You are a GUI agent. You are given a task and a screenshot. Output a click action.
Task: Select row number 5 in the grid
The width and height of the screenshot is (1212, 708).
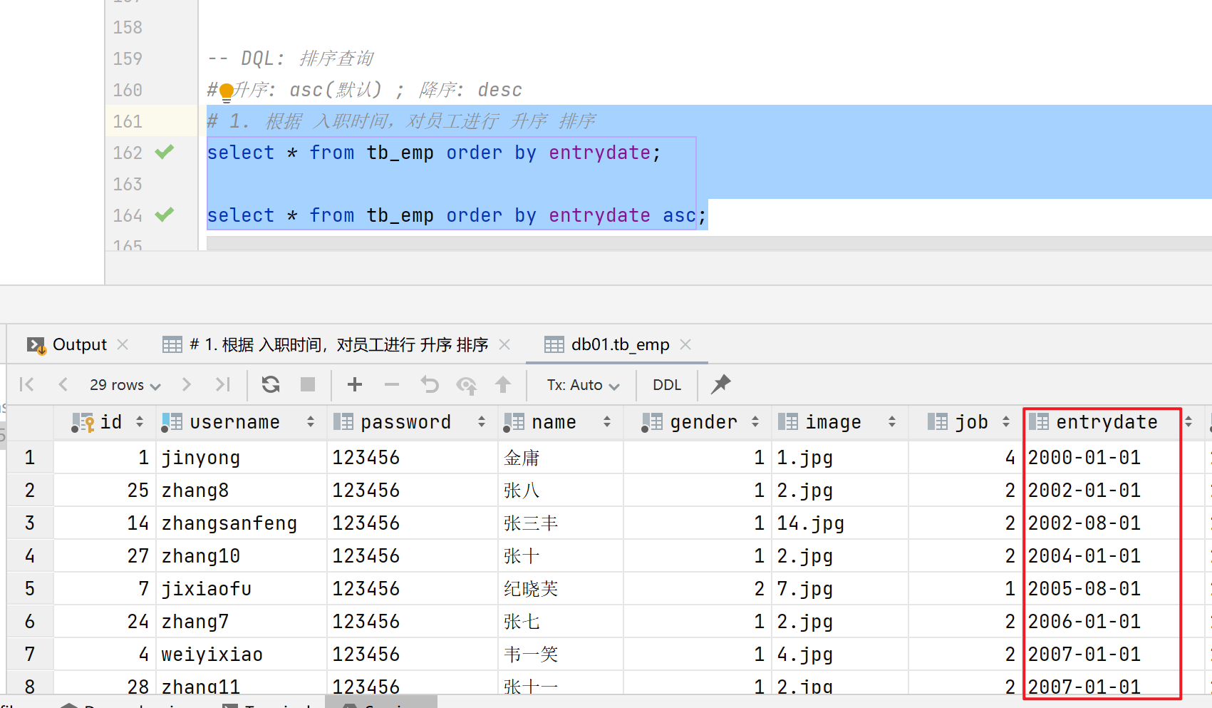point(30,589)
